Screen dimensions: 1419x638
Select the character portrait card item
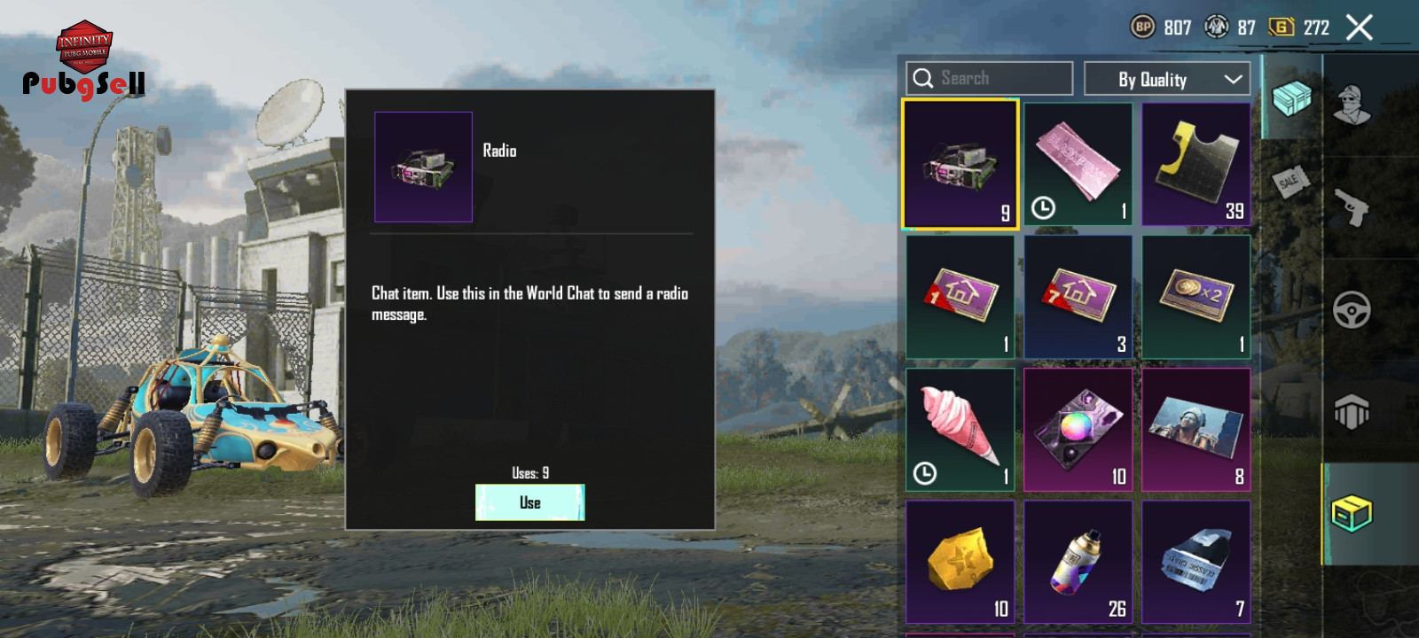pos(1196,430)
